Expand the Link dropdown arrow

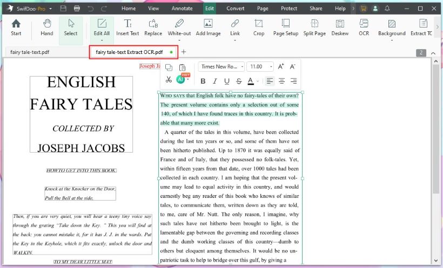pyautogui.click(x=235, y=40)
